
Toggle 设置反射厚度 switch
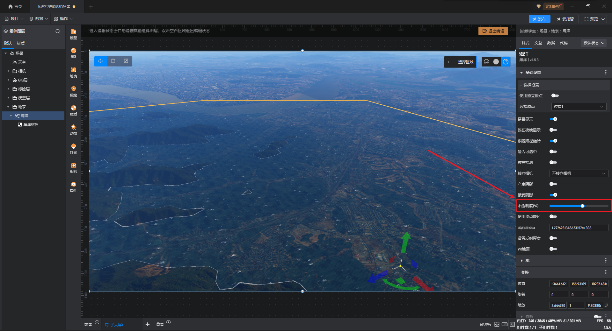coord(553,238)
